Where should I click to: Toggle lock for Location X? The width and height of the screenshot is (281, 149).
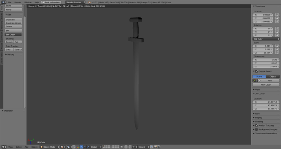[277, 15]
